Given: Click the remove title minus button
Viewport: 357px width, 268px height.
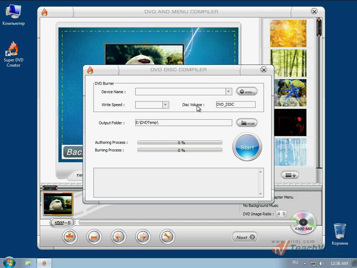Looking at the screenshot, I should click(x=94, y=237).
